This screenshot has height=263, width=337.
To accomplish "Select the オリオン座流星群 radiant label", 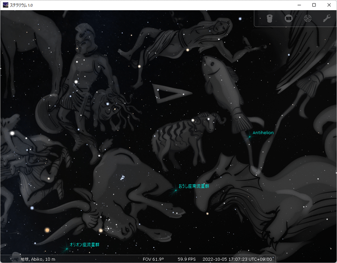I will 84,245.
